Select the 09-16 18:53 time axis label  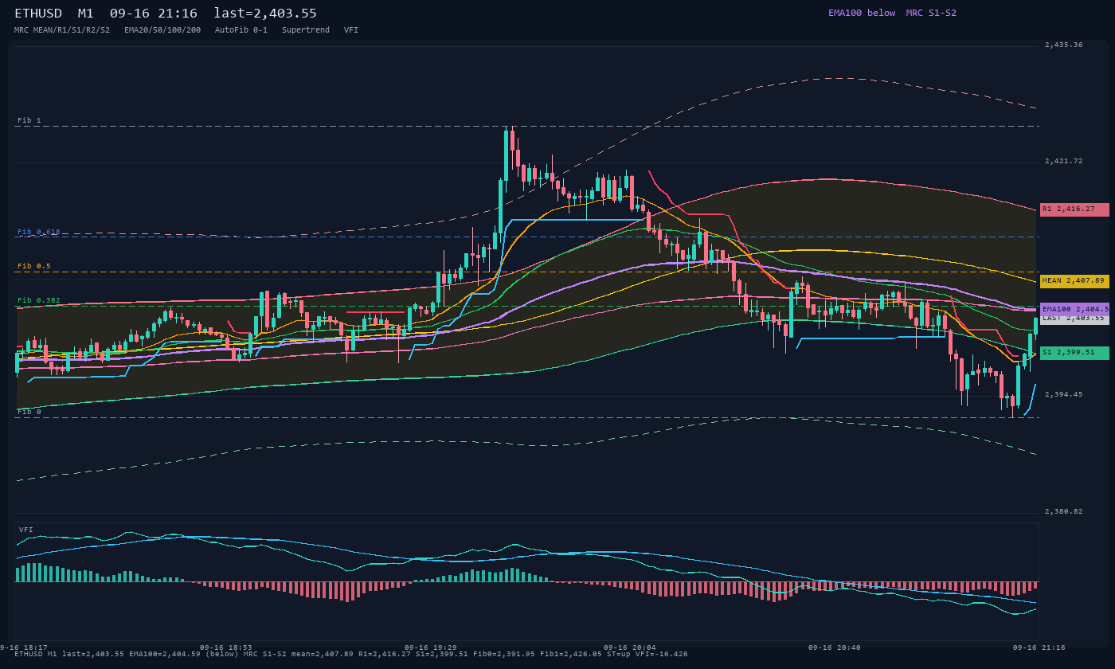(x=225, y=647)
